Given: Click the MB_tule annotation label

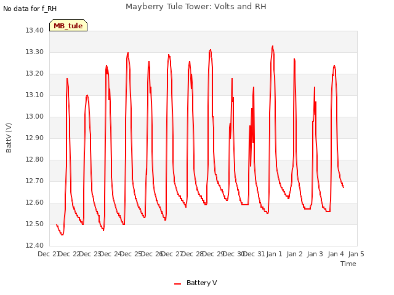Looking at the screenshot, I should [x=68, y=26].
